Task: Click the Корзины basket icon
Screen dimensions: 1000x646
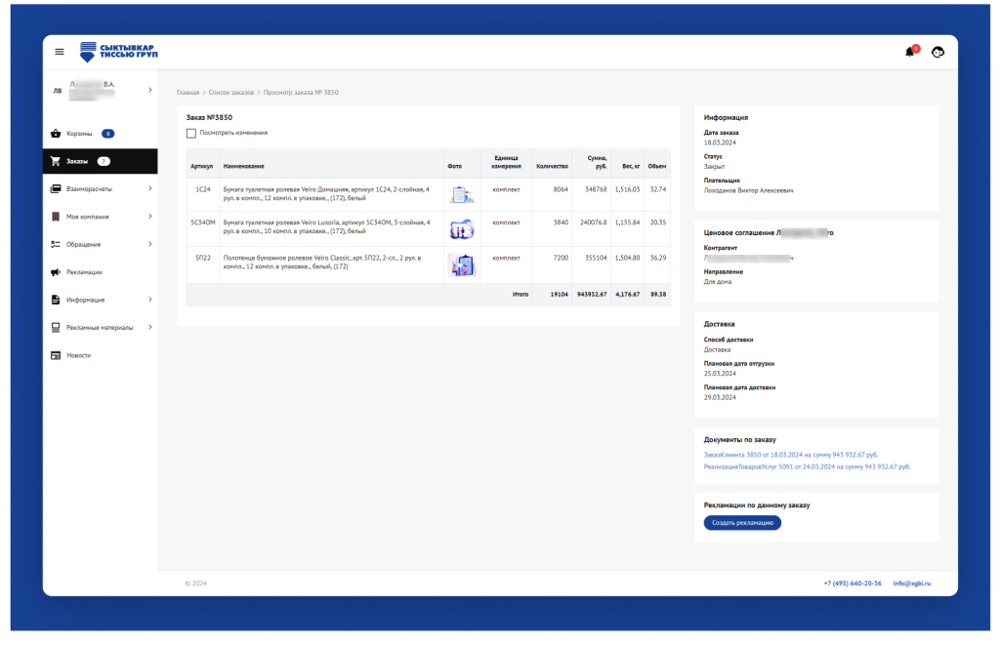Action: 57,134
